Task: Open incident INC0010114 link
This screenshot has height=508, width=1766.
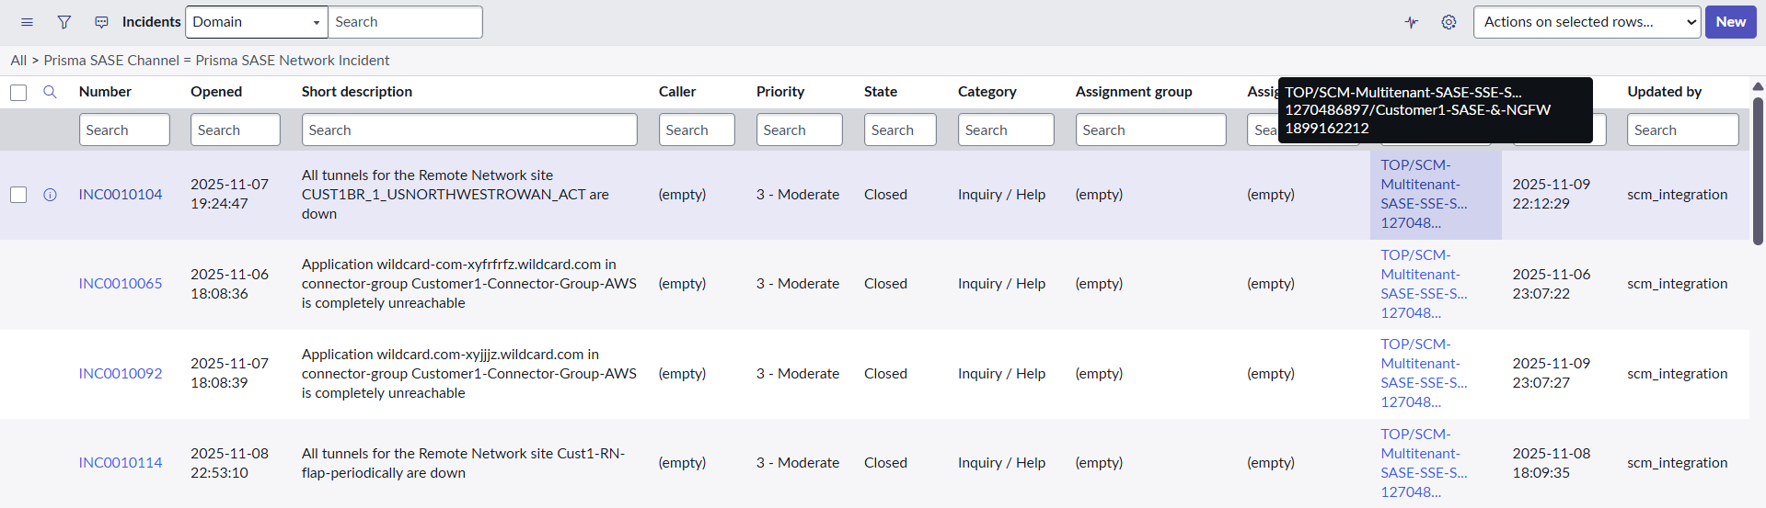Action: pyautogui.click(x=121, y=463)
